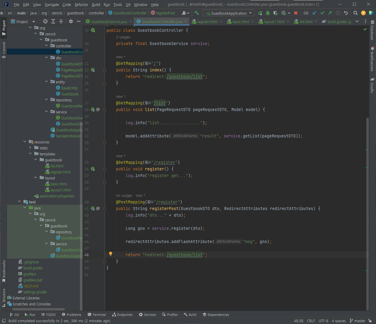Click the UTF-8 encoding in status bar
This screenshot has width=376, height=324.
[x=323, y=321]
